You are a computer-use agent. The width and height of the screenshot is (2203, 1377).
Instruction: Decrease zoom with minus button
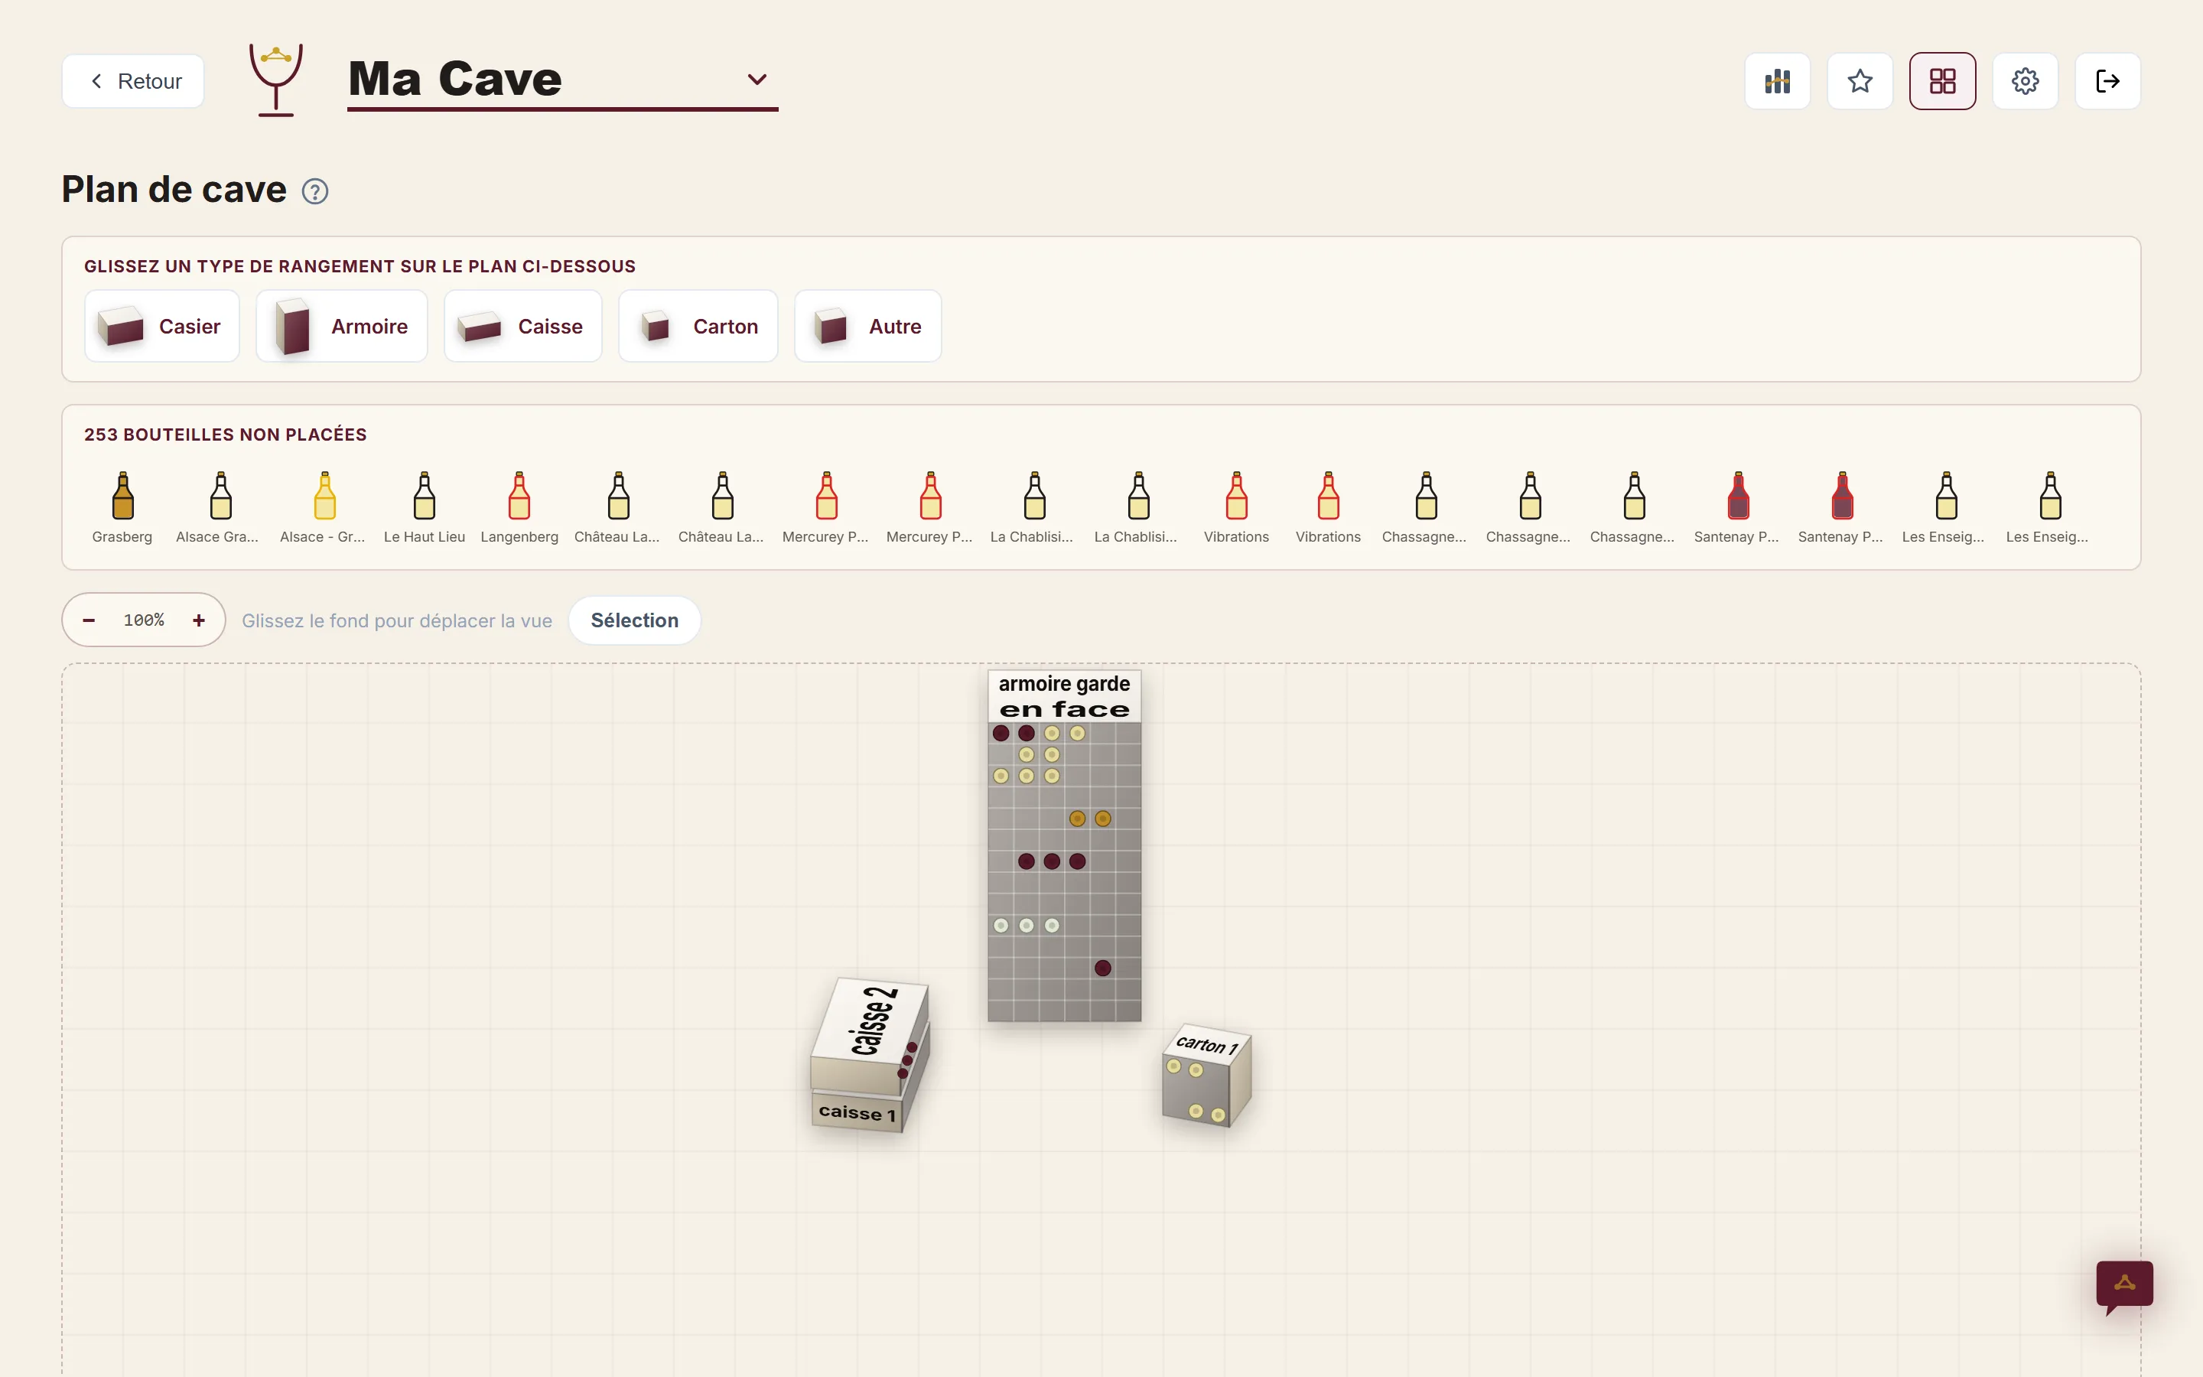(89, 620)
